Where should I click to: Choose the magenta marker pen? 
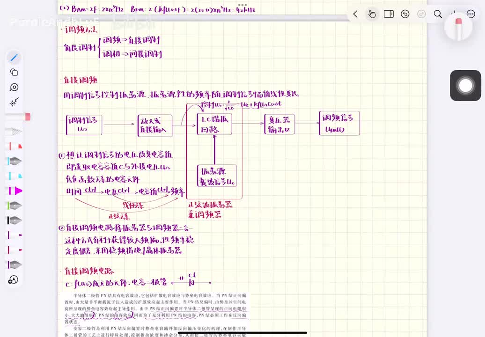point(15,191)
